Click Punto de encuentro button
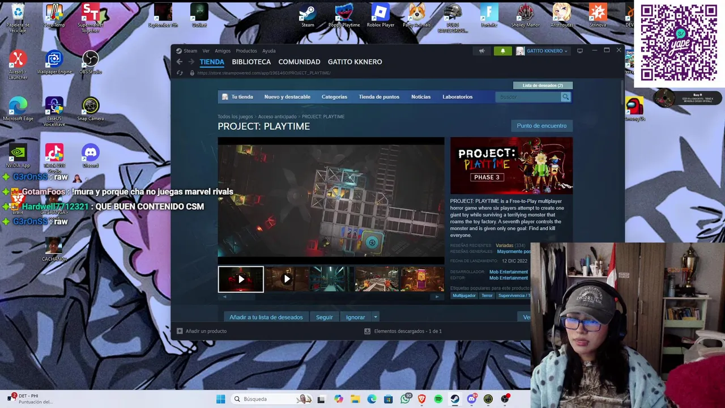 (x=541, y=126)
